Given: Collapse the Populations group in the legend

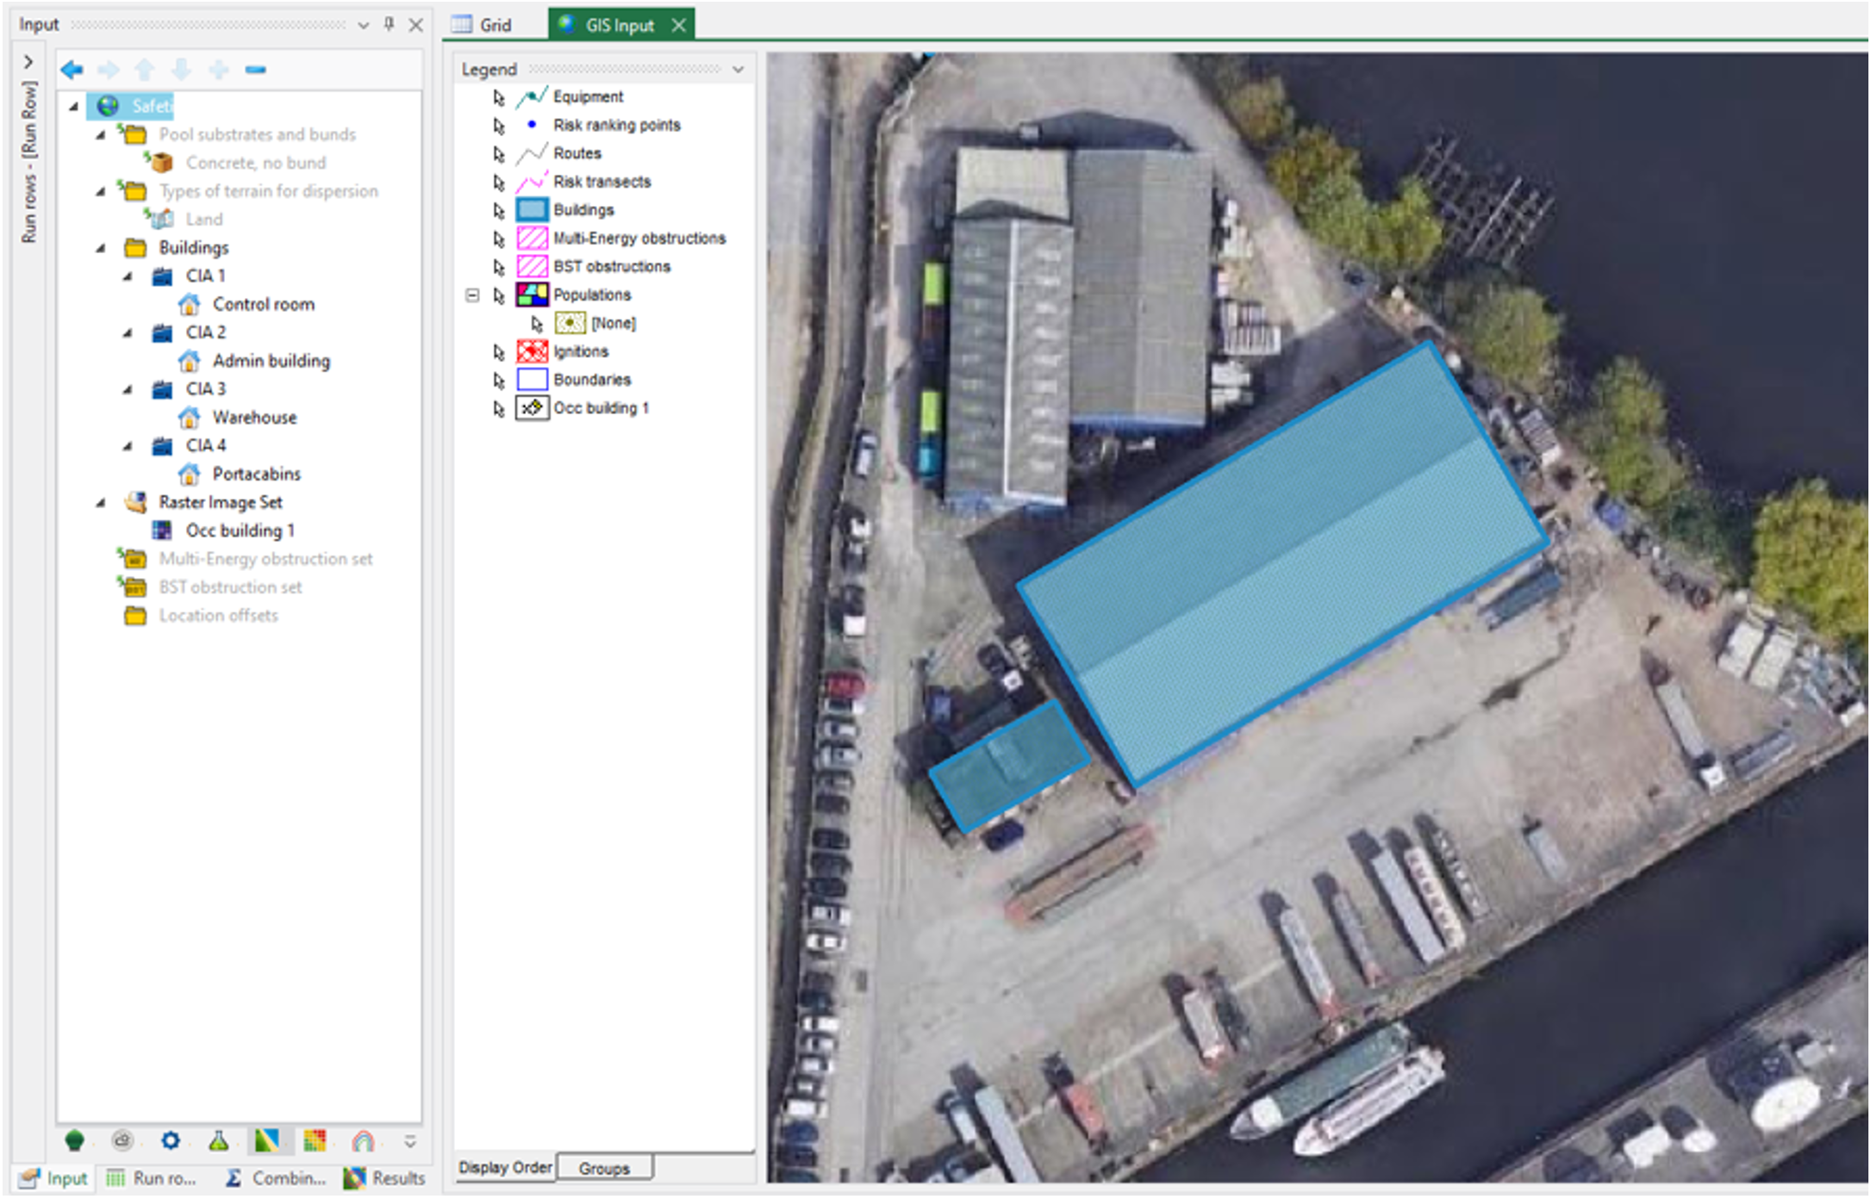Looking at the screenshot, I should click(x=472, y=295).
